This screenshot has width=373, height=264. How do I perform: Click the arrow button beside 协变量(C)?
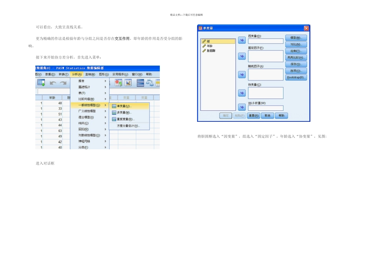click(242, 93)
